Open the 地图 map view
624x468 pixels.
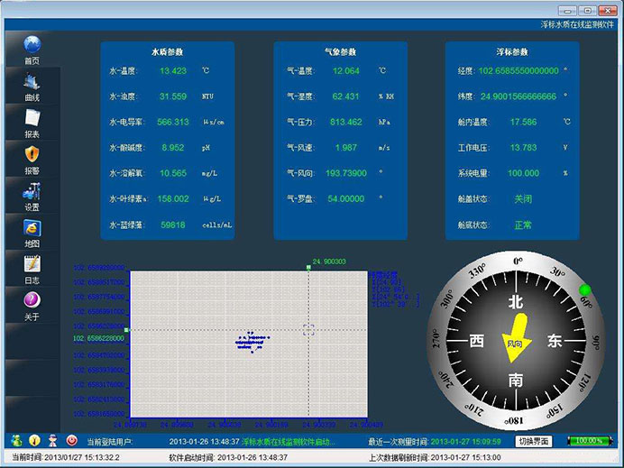click(x=32, y=230)
